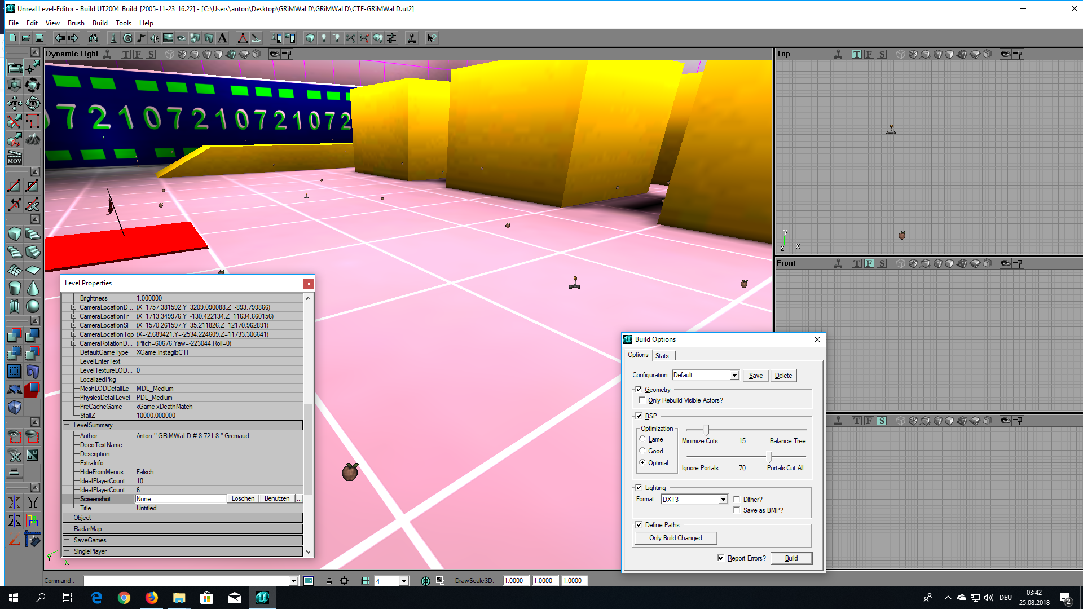The height and width of the screenshot is (609, 1083).
Task: Select the Camera Movement mode tool
Action: click(x=14, y=67)
